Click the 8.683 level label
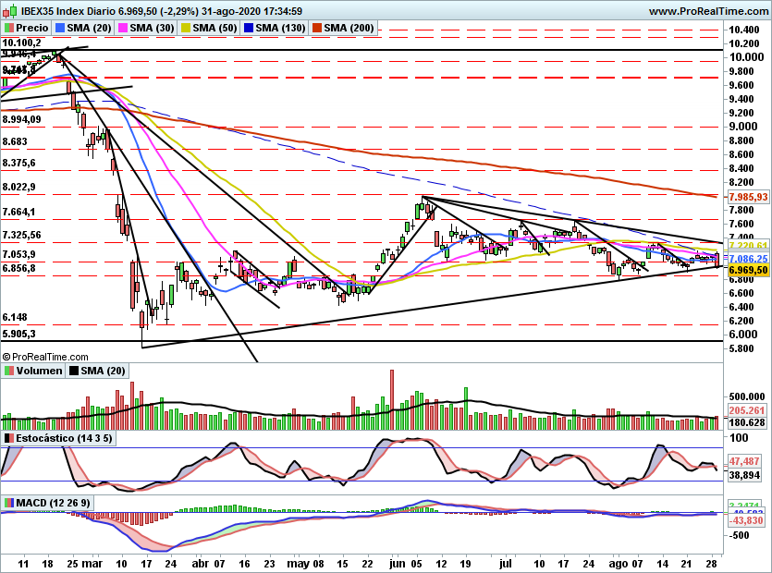772x573 pixels. [14, 141]
